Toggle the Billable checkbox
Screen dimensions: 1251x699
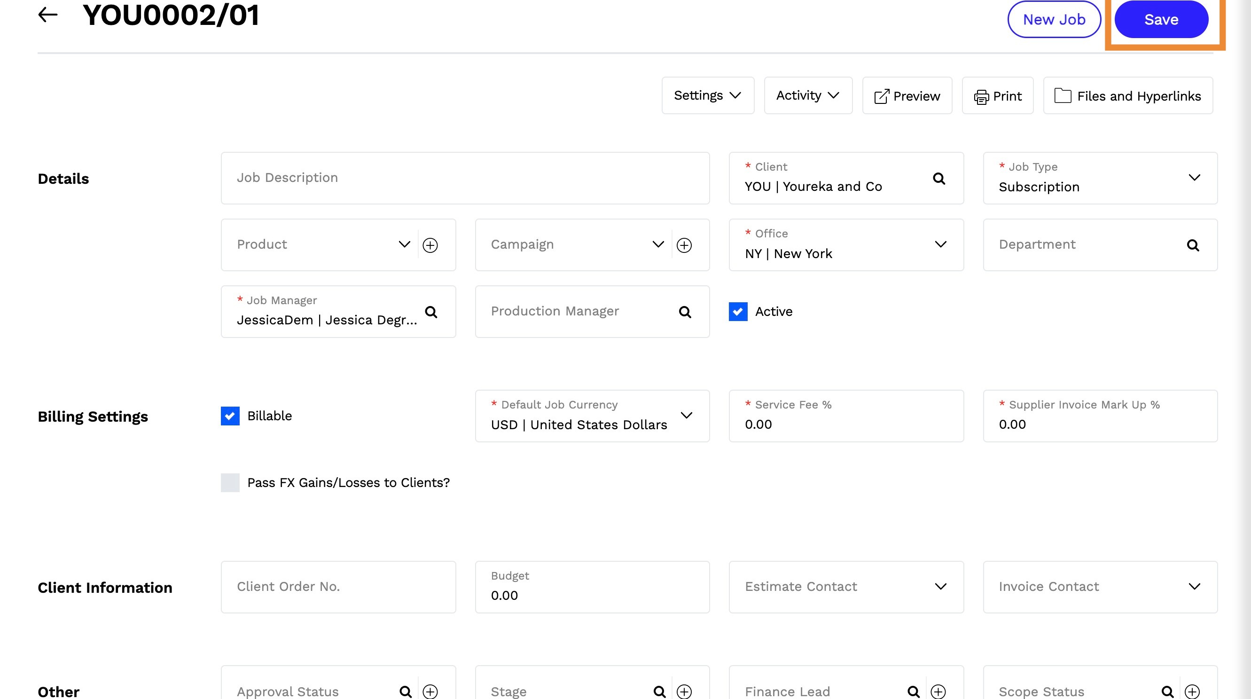coord(230,416)
